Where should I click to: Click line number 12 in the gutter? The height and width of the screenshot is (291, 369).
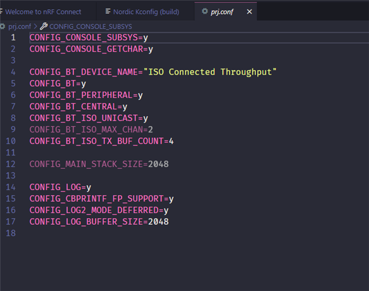tap(12, 164)
